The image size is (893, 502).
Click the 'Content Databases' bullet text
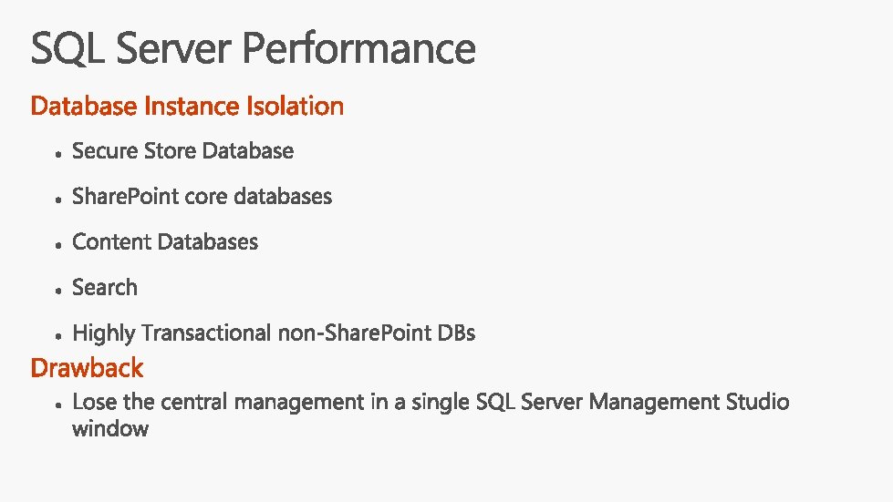coord(165,242)
